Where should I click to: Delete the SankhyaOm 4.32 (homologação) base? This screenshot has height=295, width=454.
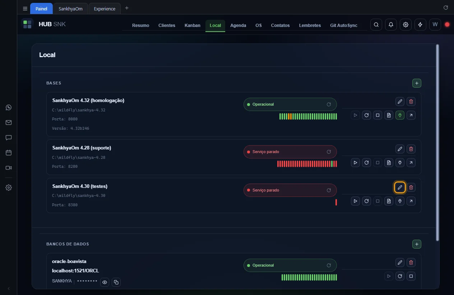(411, 101)
